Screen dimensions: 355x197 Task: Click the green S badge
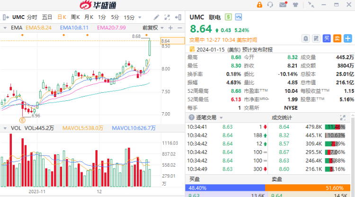[x=228, y=17]
